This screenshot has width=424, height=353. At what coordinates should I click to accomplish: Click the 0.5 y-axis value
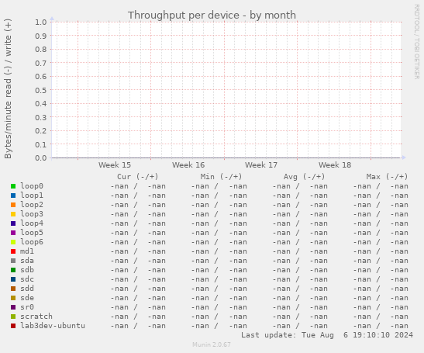[41, 90]
